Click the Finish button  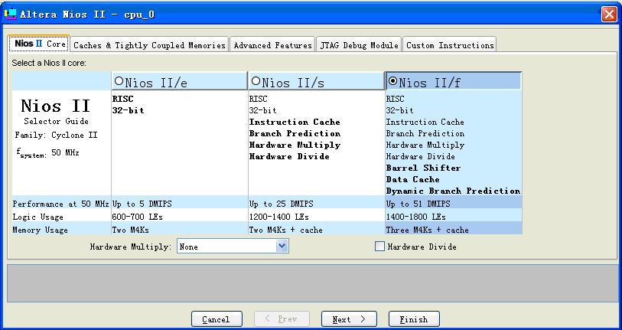click(x=414, y=319)
